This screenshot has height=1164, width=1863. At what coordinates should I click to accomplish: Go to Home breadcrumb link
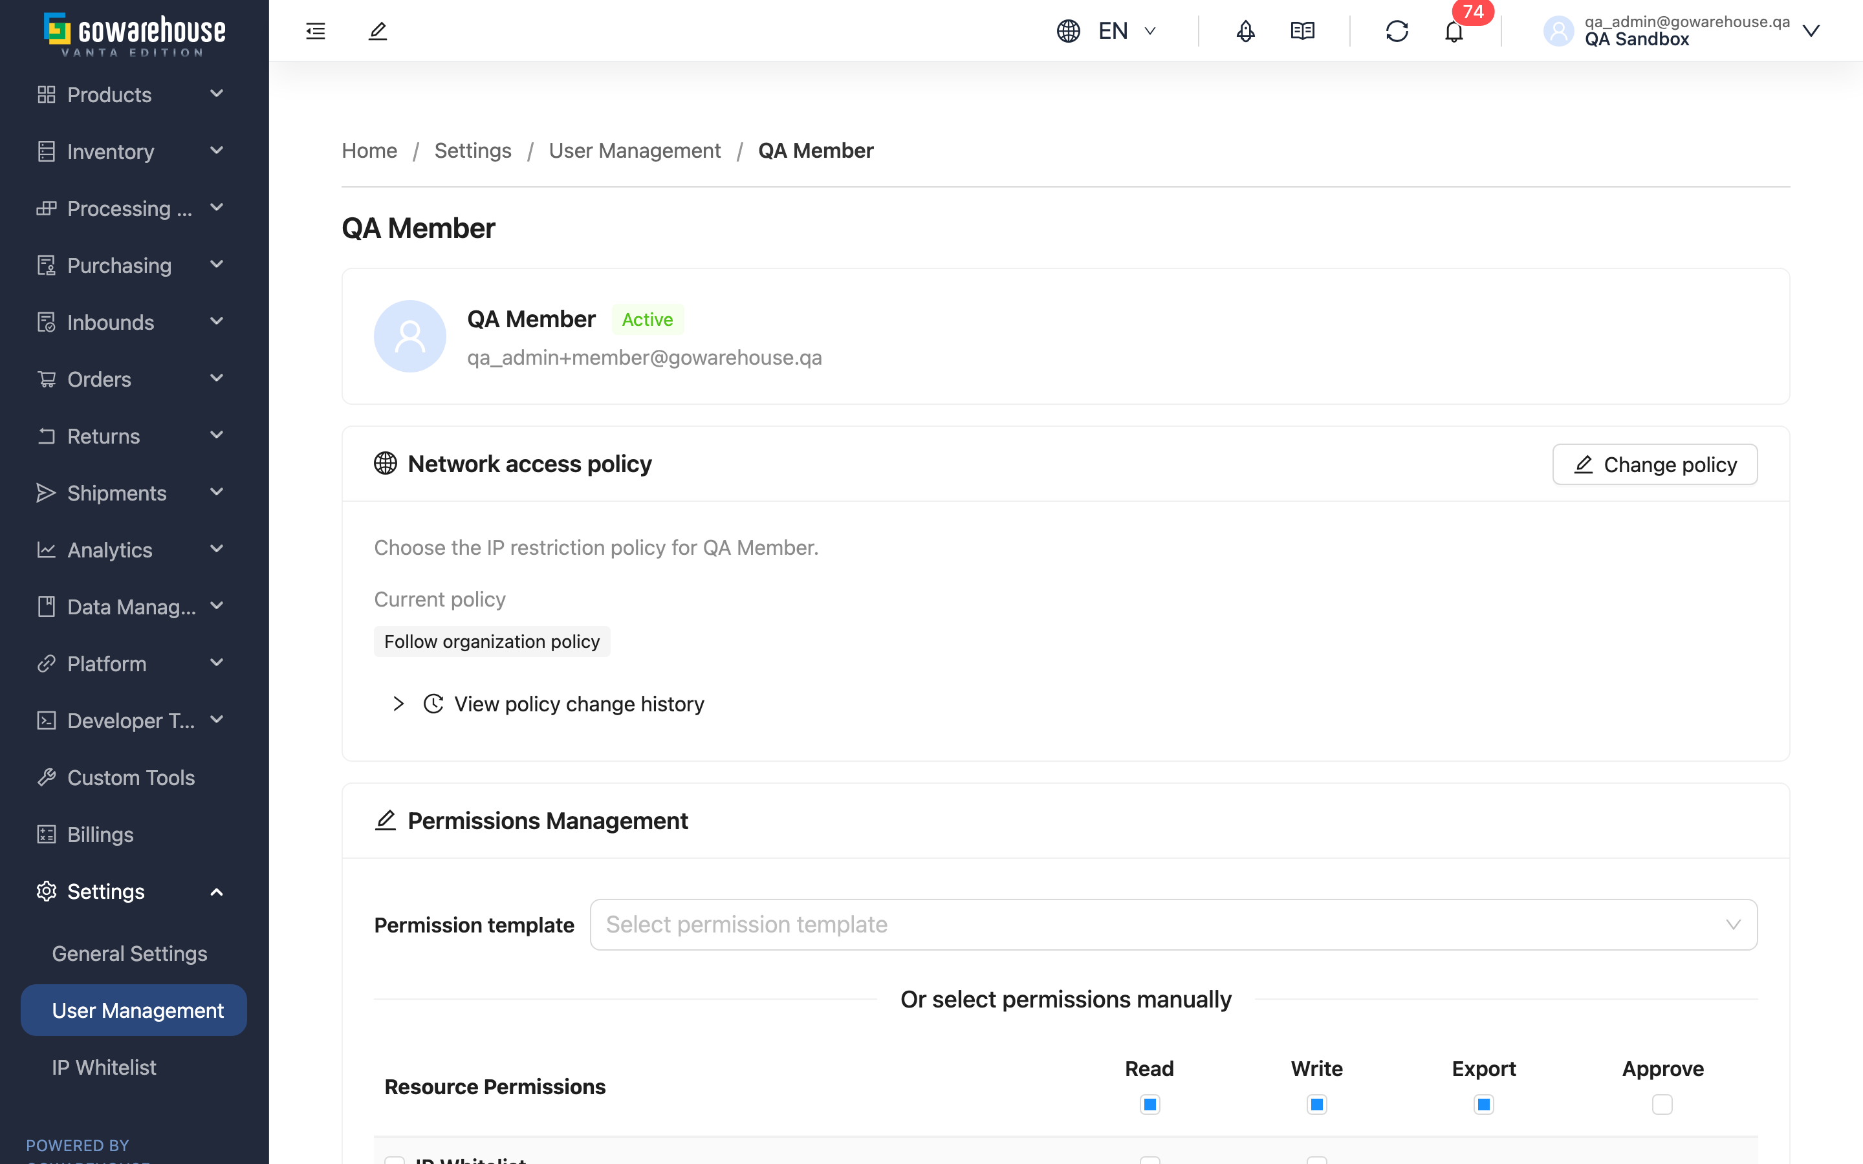click(x=369, y=150)
